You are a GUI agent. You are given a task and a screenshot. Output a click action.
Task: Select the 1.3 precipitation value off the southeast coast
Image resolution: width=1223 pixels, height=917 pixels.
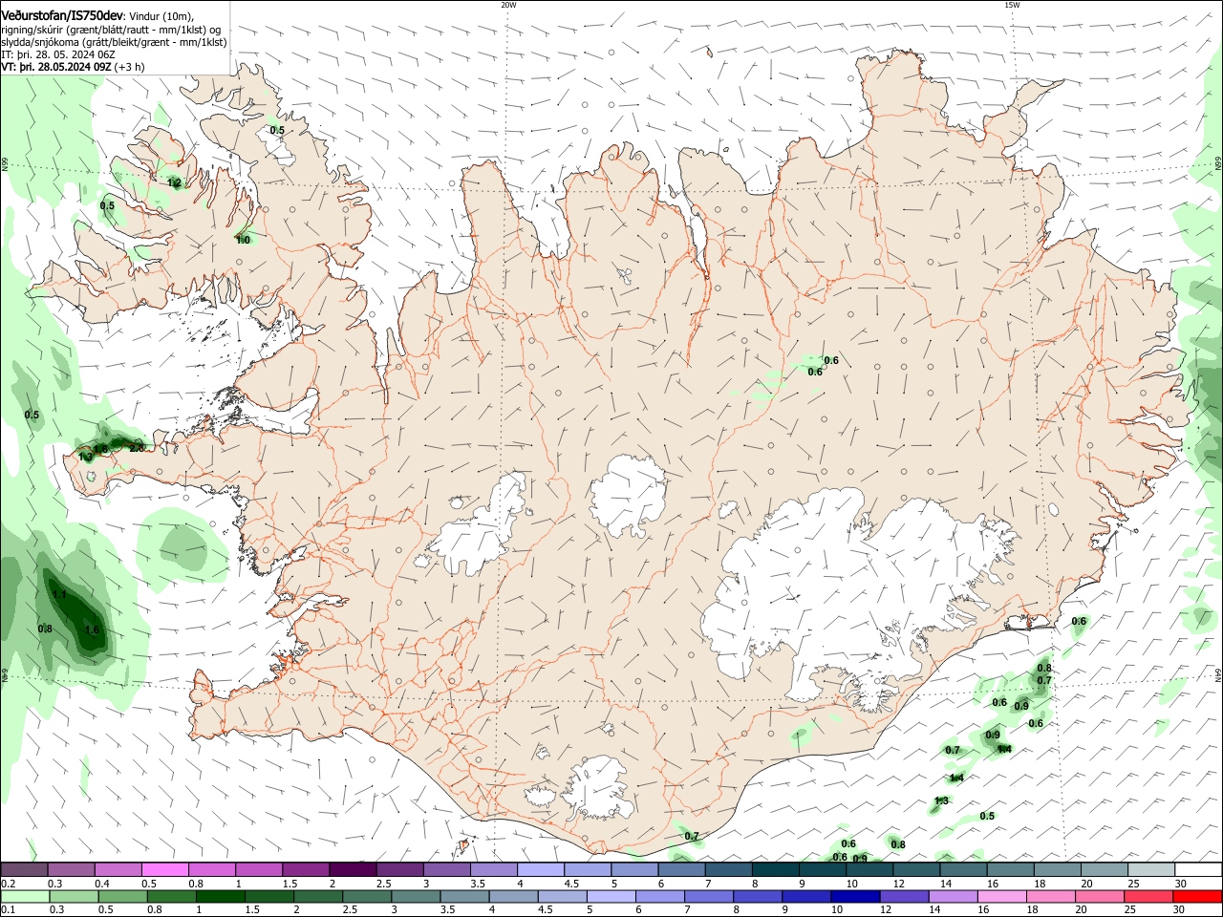click(941, 800)
